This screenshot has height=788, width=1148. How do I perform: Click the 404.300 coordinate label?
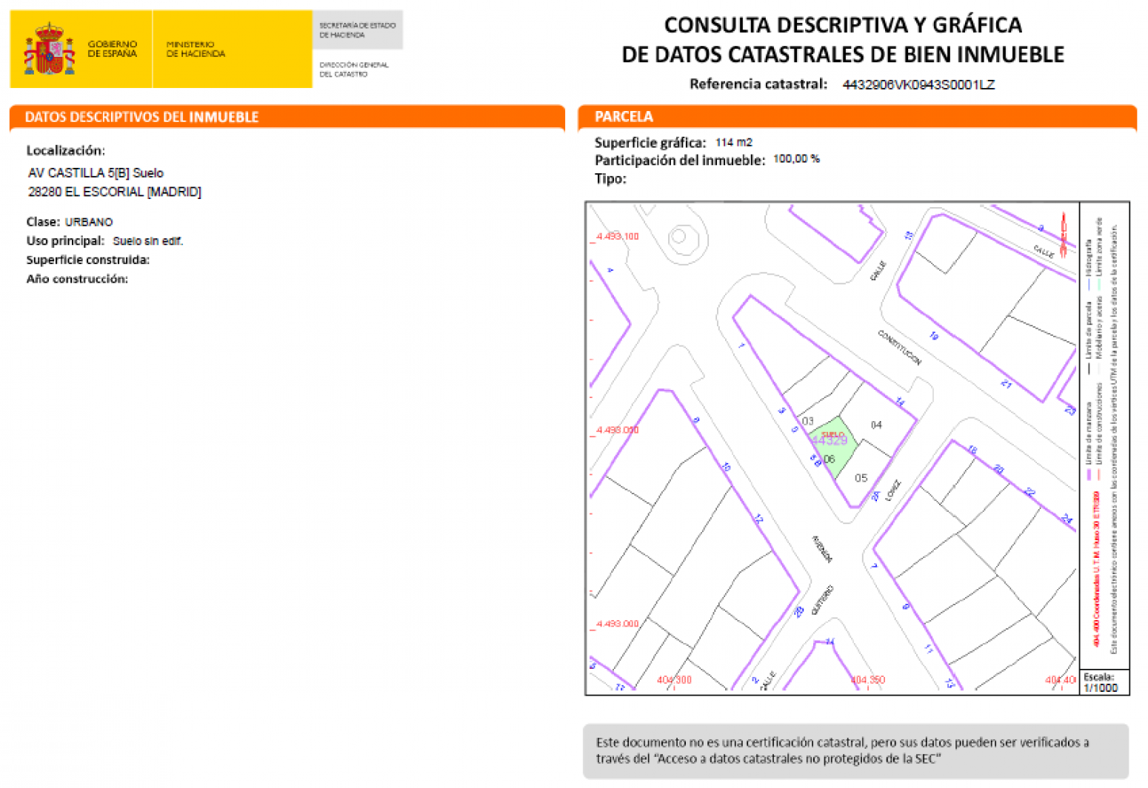tap(674, 680)
